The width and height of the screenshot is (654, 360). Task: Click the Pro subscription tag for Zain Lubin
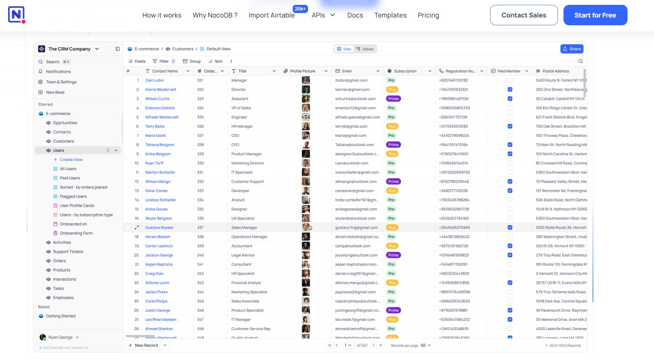tap(391, 80)
